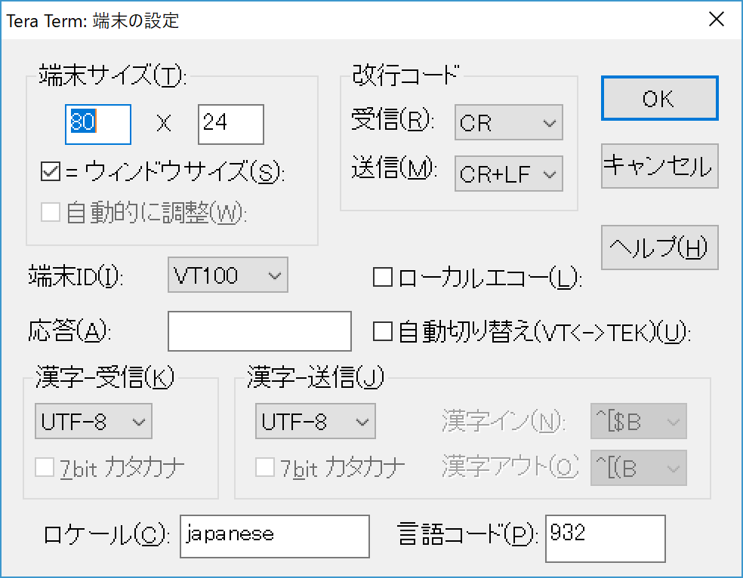Enable 自動切り替え(VT<->TEK) checkbox
Viewport: 743px width, 578px height.
click(x=383, y=332)
